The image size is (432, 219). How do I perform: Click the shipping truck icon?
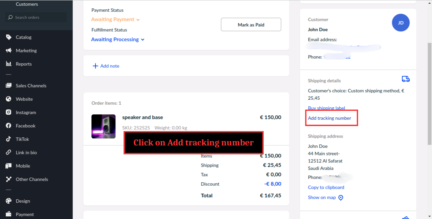406,79
